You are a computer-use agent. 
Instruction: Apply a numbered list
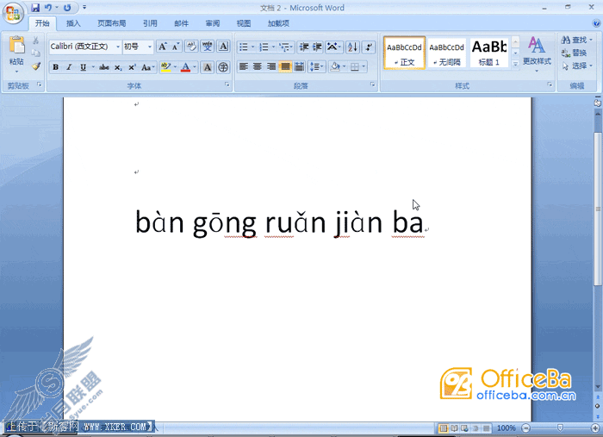click(x=264, y=47)
